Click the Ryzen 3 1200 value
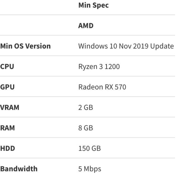The image size is (178, 175). [x=99, y=67]
